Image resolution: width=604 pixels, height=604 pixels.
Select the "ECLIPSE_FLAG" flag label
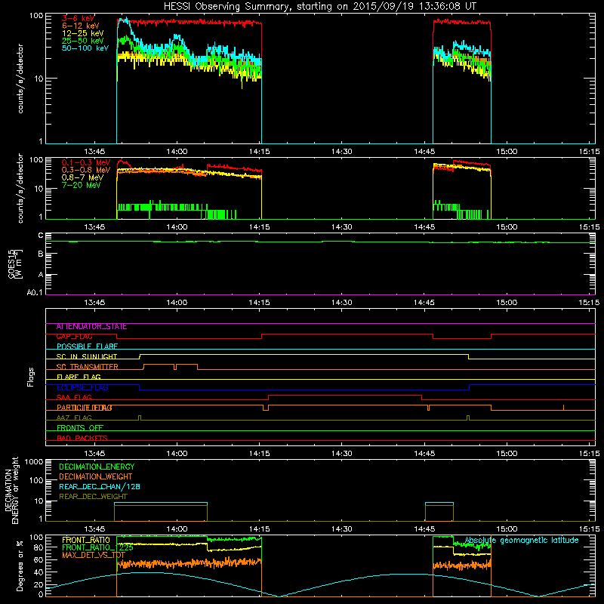tap(82, 387)
